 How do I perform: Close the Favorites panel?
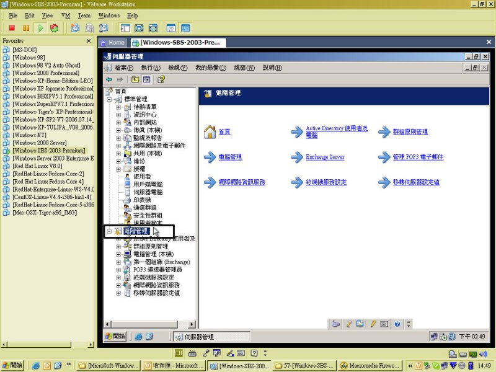point(89,41)
